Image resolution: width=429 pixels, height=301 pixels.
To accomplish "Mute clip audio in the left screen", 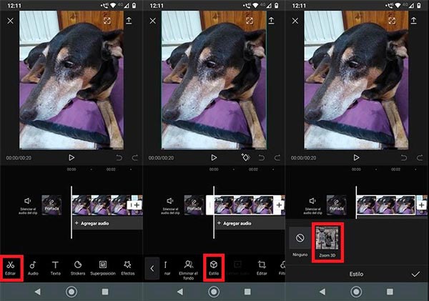I will point(28,205).
